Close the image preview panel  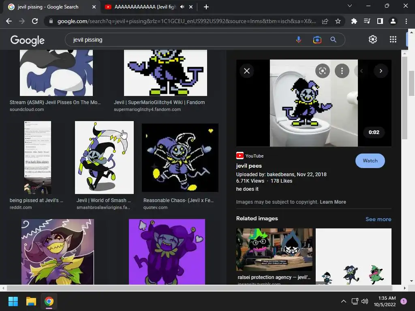click(x=247, y=71)
